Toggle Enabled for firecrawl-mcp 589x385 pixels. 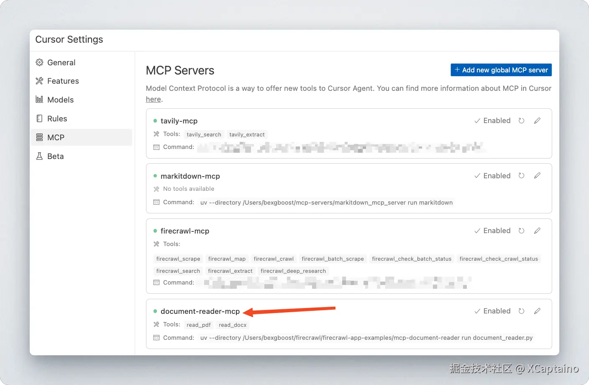pos(493,230)
